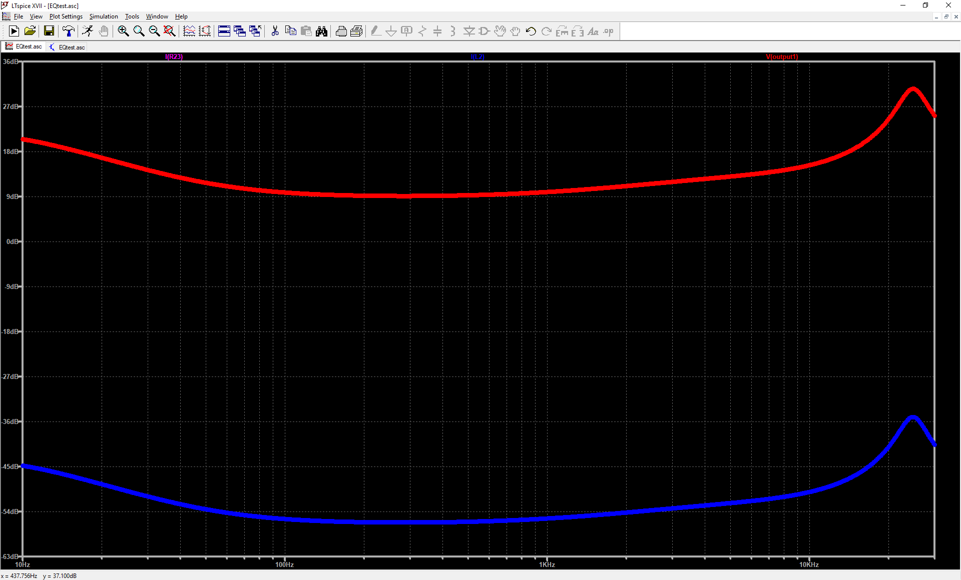Click the Cascade Windows icon
This screenshot has width=961, height=580.
click(240, 31)
